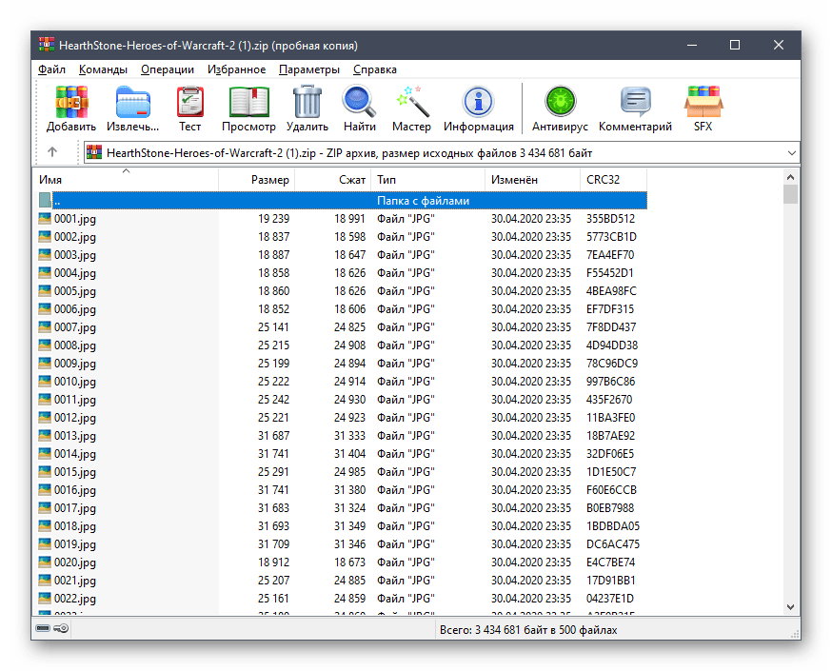
Task: Launch the Мастер wizard icon
Action: click(412, 102)
